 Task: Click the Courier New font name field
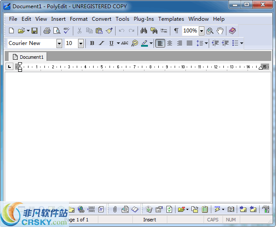32,43
